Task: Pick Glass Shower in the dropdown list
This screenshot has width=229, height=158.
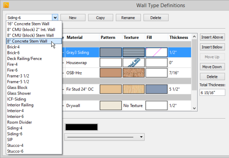Action: (x=19, y=93)
